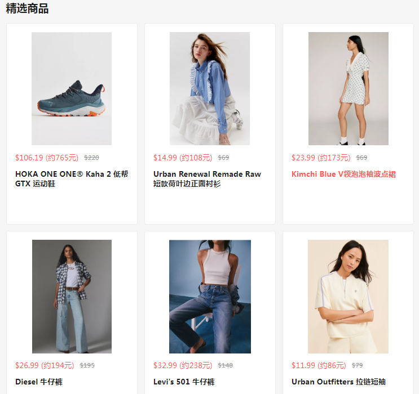Click the $11.99 (约86元) price

(x=319, y=365)
